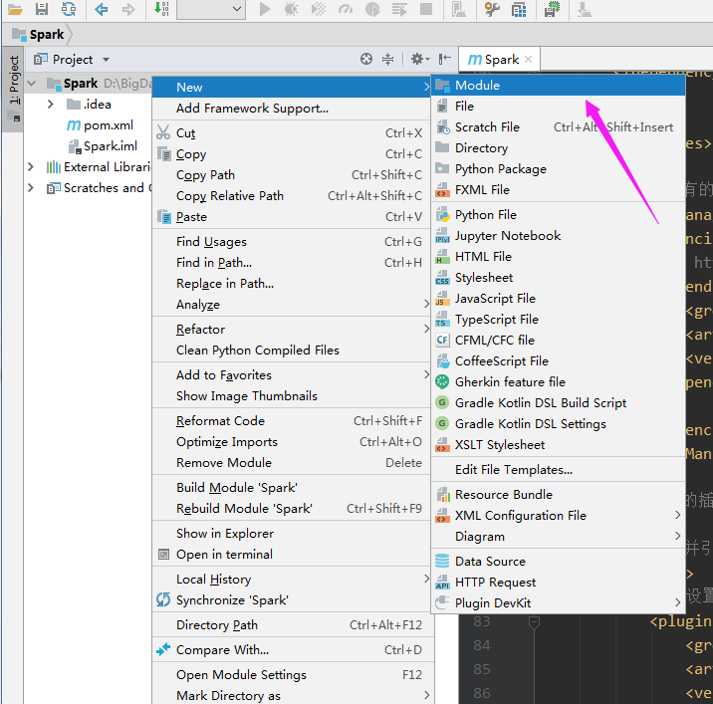
Task: Select Open in terminal
Action: [292, 555]
